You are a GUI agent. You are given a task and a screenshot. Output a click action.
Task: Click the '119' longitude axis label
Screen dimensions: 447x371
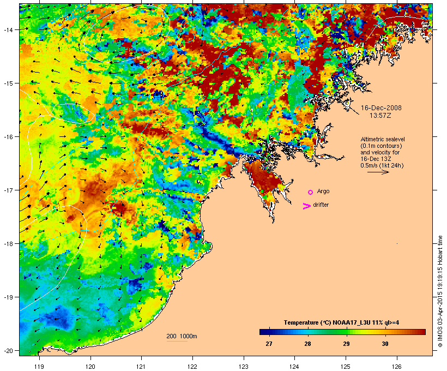coord(39,367)
